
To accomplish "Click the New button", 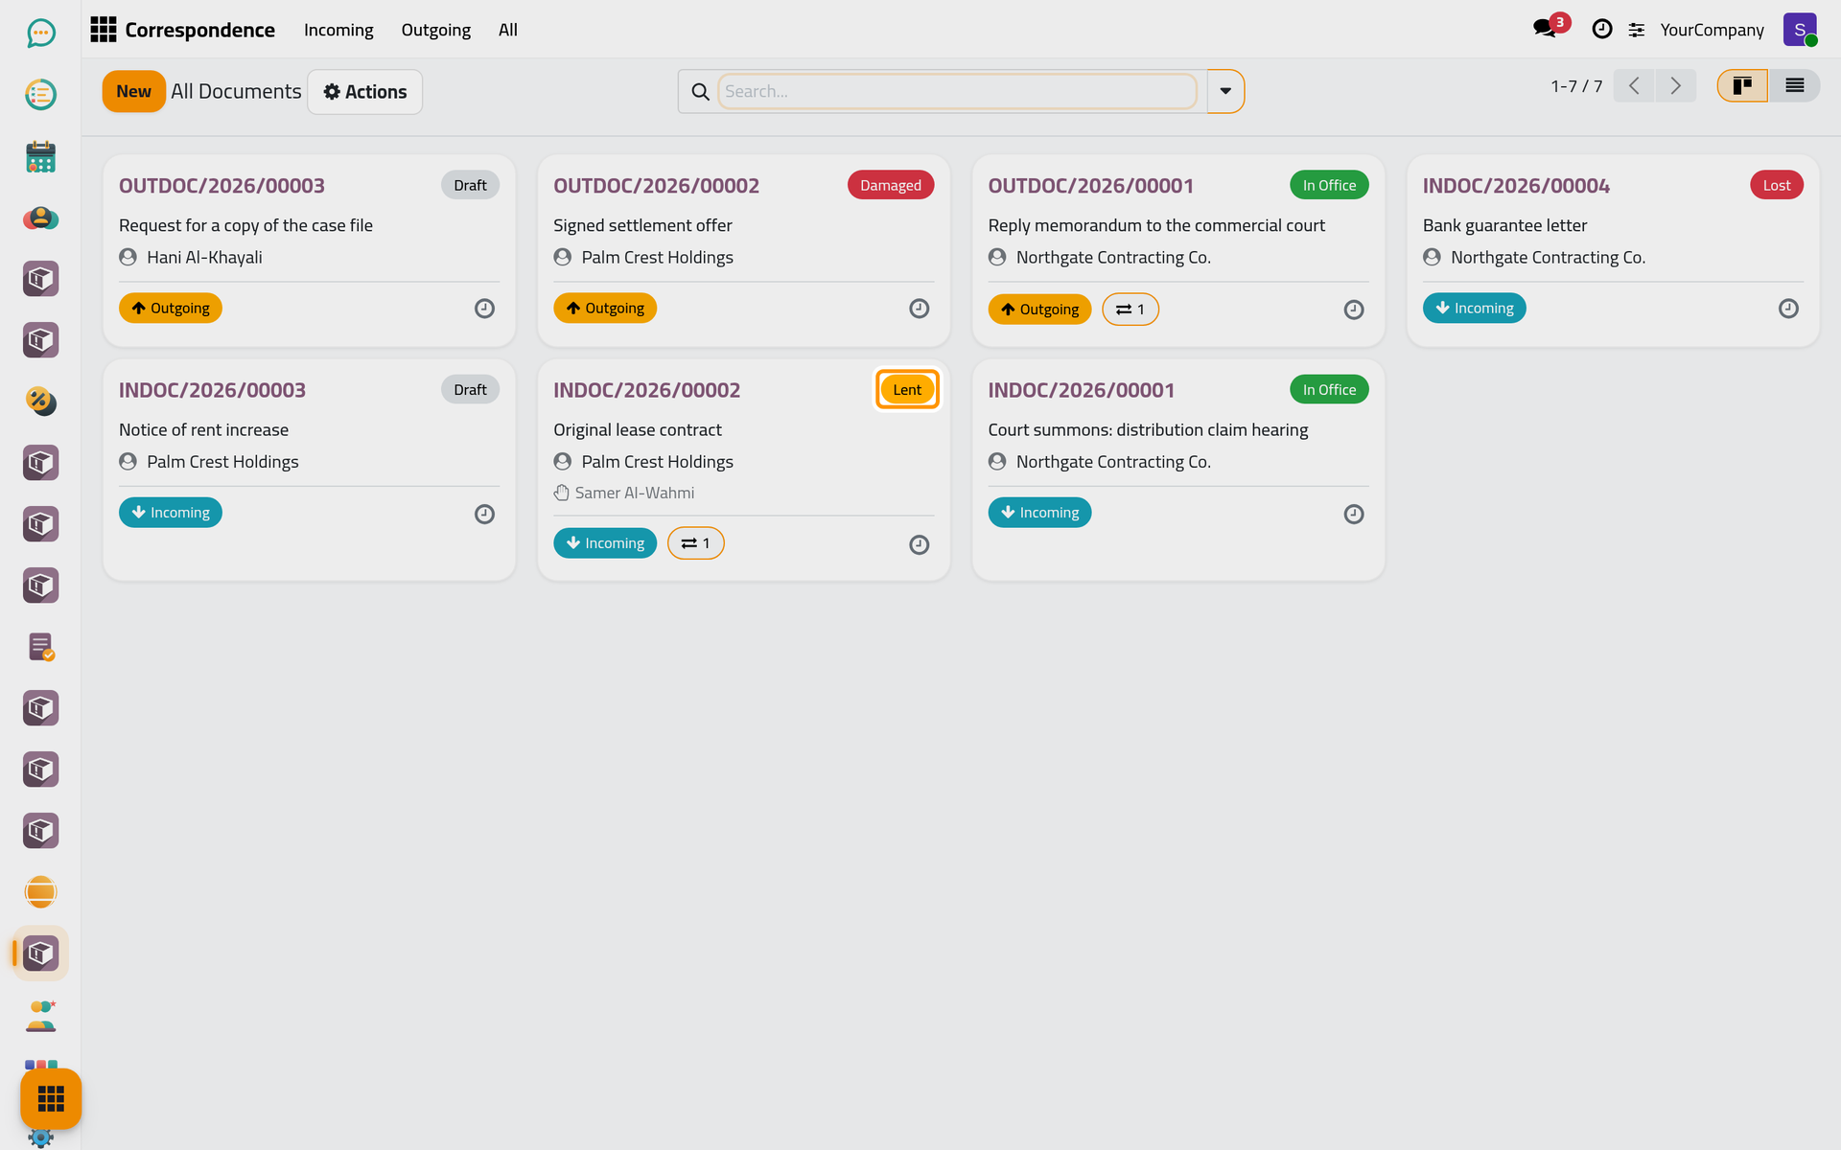I will [133, 92].
